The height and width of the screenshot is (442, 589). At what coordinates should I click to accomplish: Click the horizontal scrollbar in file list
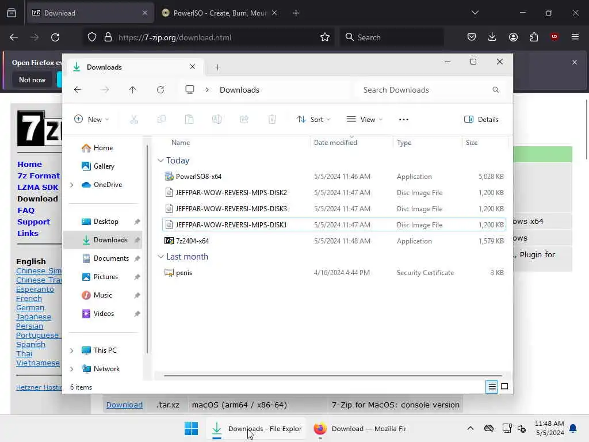(333, 375)
